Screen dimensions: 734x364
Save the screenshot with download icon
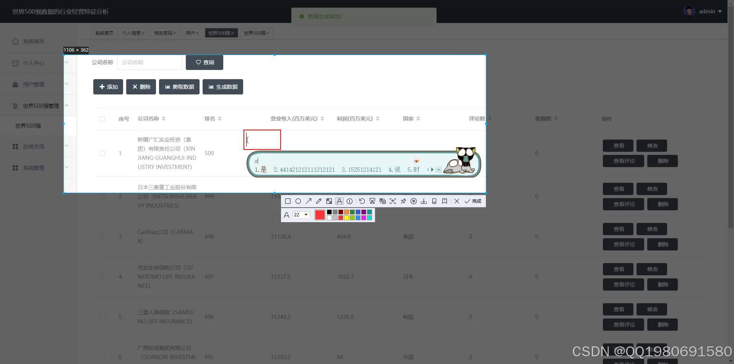424,201
